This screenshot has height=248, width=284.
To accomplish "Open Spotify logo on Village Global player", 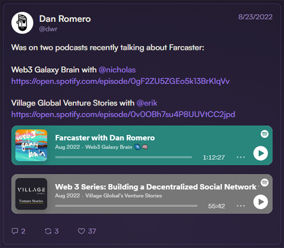I will click(264, 182).
